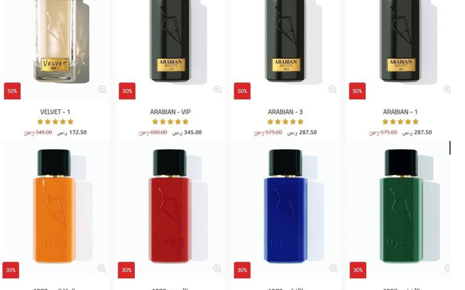Open the ARABIAN - 1 product title
Image resolution: width=465 pixels, height=290 pixels.
(x=400, y=112)
